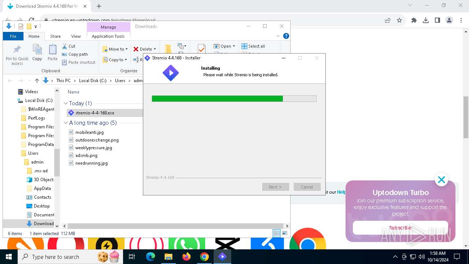Select Contacts in navigation tree
Viewport: 469px width, 264px height.
coord(43,197)
